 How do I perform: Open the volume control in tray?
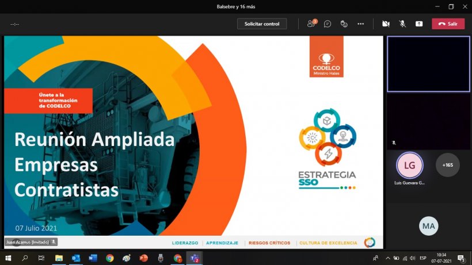point(413,258)
